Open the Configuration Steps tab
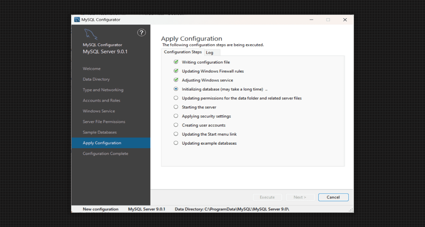The width and height of the screenshot is (425, 227). (x=183, y=52)
